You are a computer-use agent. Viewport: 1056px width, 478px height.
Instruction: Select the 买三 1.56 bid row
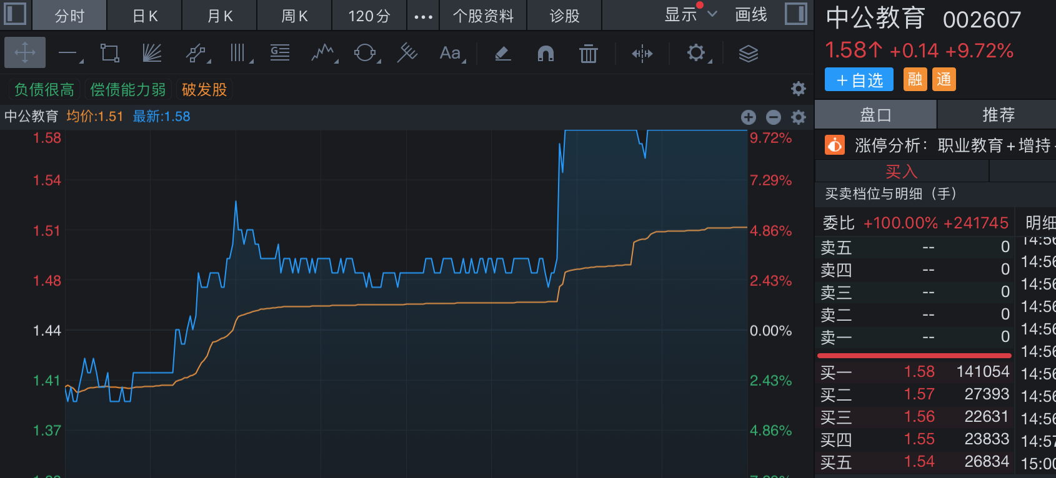coord(915,417)
